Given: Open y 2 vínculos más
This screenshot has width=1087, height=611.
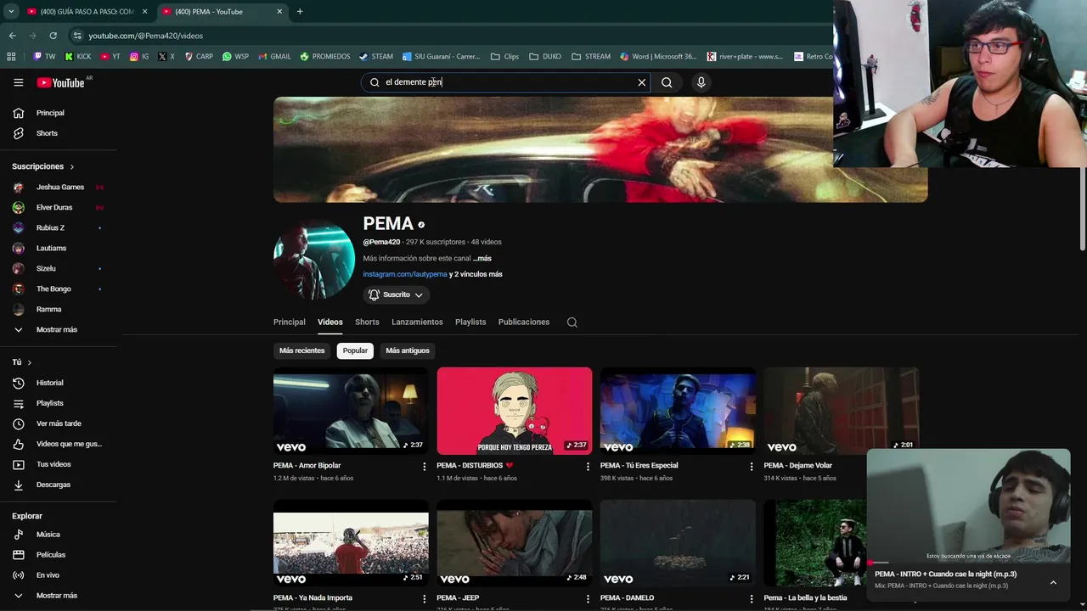Looking at the screenshot, I should 476,274.
